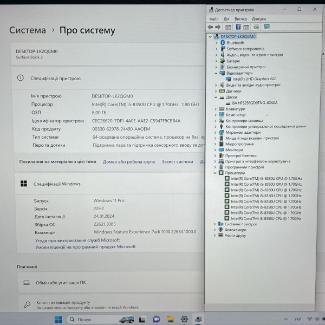Select the Миша й інші вказівні пристрої category
The height and width of the screenshot is (325, 325).
pyautogui.click(x=252, y=138)
